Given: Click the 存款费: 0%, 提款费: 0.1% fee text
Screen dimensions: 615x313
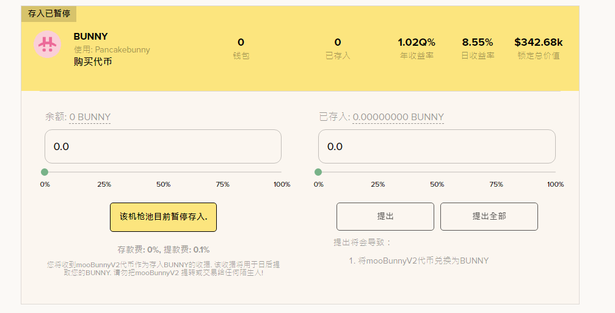Looking at the screenshot, I should click(x=163, y=250).
